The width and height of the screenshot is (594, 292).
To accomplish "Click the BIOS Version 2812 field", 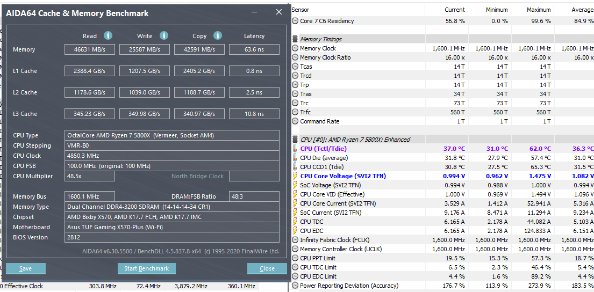I will coord(172,238).
